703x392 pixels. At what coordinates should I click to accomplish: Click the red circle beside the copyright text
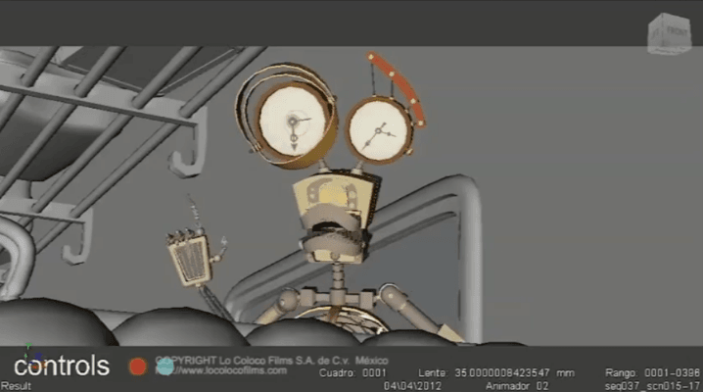click(x=138, y=367)
